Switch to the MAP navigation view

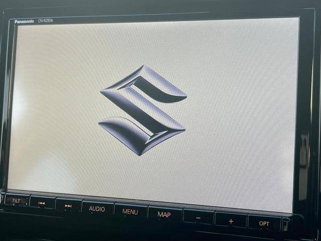pos(164,214)
